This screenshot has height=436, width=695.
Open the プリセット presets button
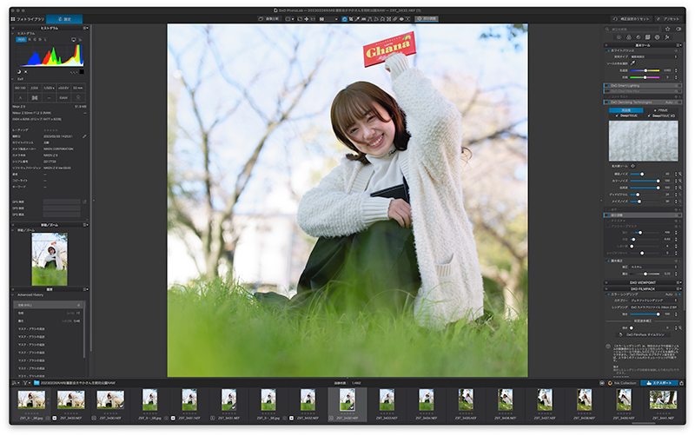tap(668, 19)
